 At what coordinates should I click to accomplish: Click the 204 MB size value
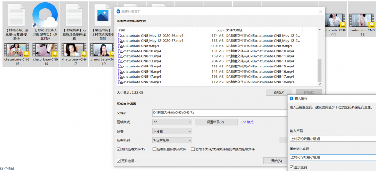click(218, 61)
